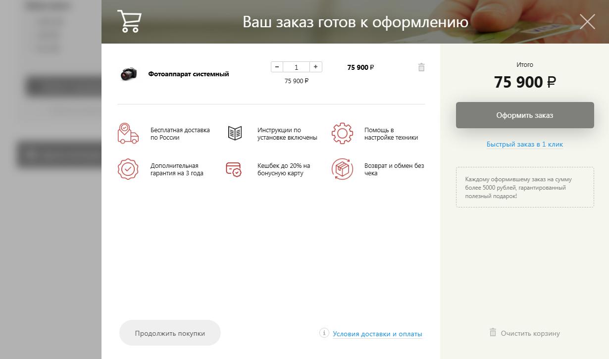Click the shopping cart icon in header
The image size is (609, 359).
(129, 21)
